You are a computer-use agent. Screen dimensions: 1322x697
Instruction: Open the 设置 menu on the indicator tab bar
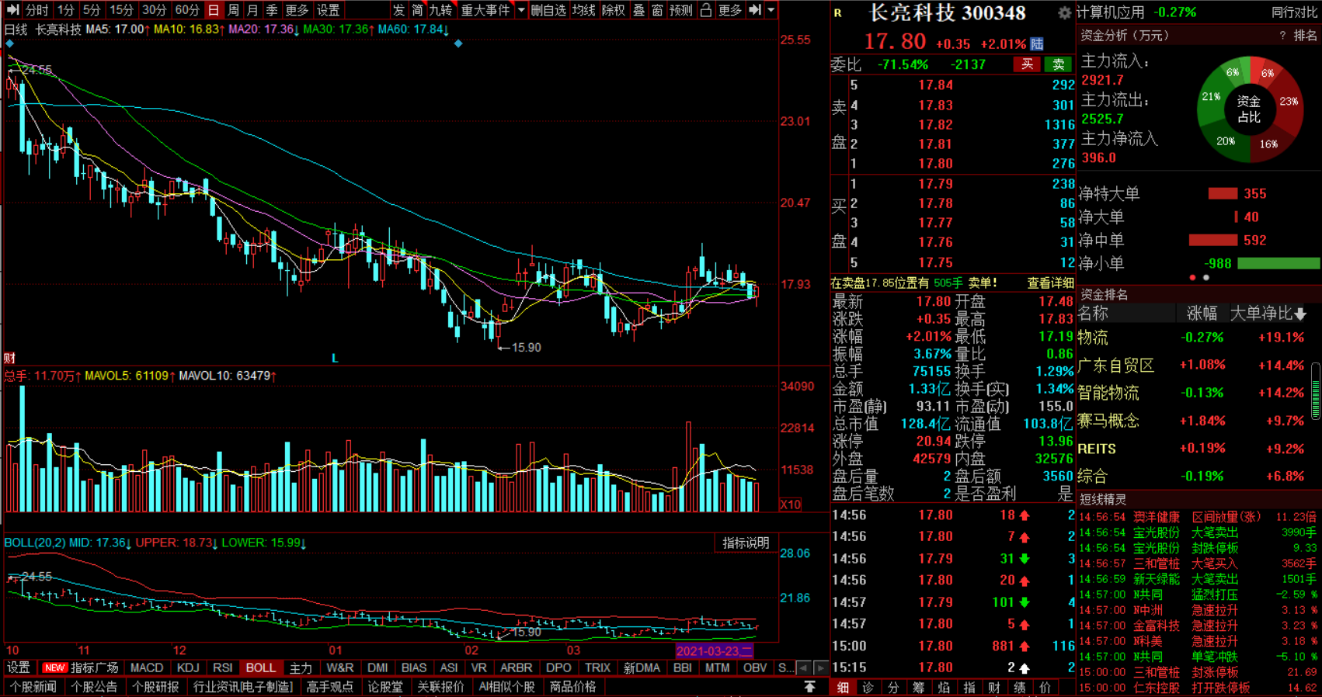[19, 668]
